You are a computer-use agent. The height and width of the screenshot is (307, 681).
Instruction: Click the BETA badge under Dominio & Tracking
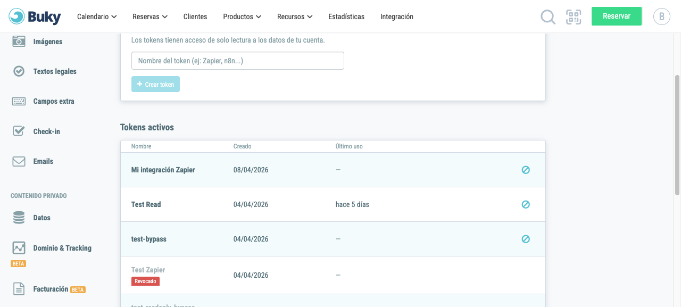pos(19,263)
